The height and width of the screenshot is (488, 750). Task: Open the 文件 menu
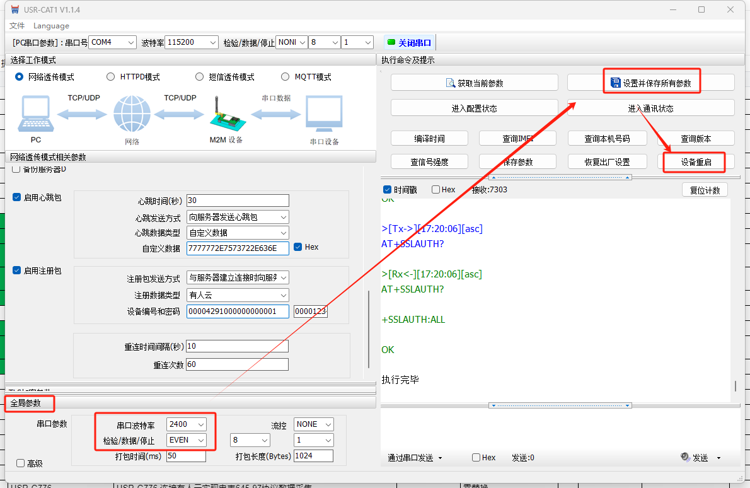coord(17,26)
